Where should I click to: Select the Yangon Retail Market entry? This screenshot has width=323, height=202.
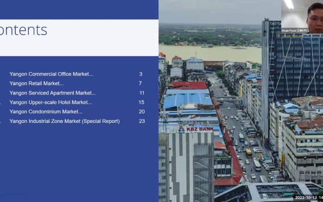(x=36, y=84)
